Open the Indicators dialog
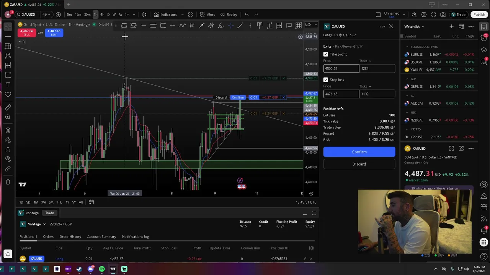Screen dimensions: 490x275 point(165,15)
